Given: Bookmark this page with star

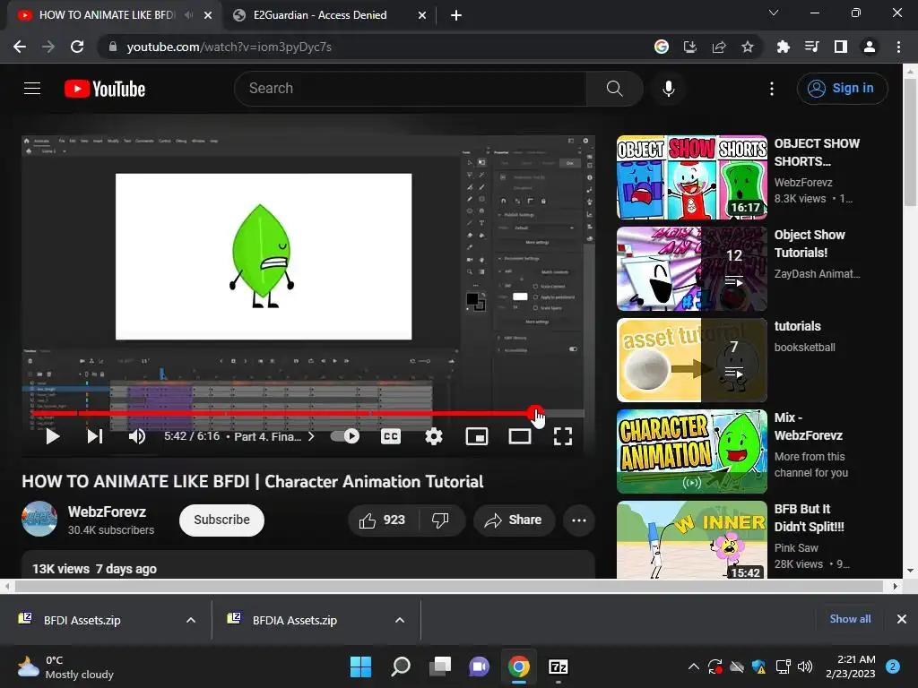Looking at the screenshot, I should [x=748, y=47].
